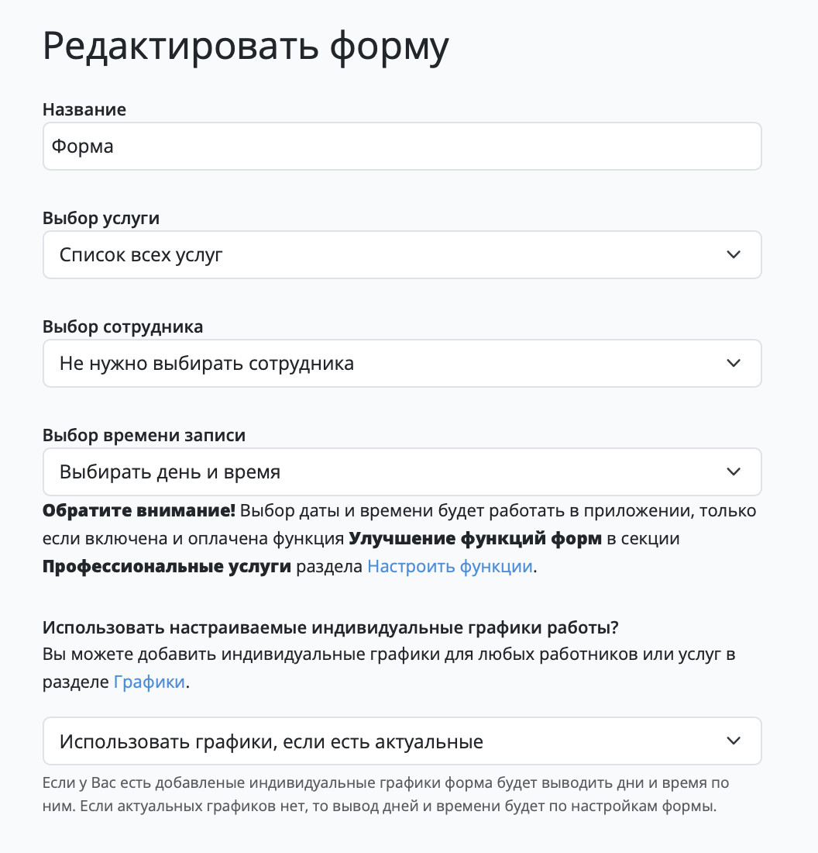Open the Графики link
This screenshot has height=853, width=818.
click(x=149, y=682)
